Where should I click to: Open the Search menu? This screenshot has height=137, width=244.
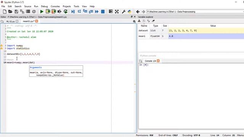pos(18,6)
